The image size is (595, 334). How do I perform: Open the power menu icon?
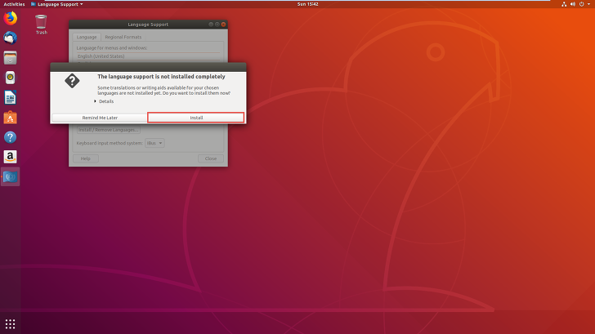581,4
